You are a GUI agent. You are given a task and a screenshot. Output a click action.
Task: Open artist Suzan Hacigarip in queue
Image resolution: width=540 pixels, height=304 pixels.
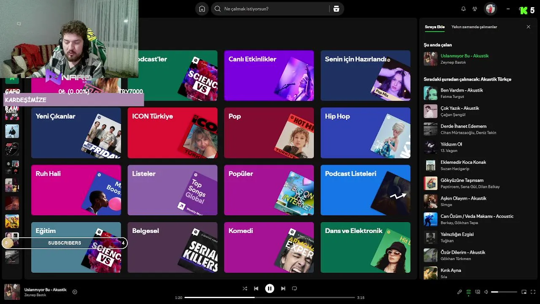455,169
